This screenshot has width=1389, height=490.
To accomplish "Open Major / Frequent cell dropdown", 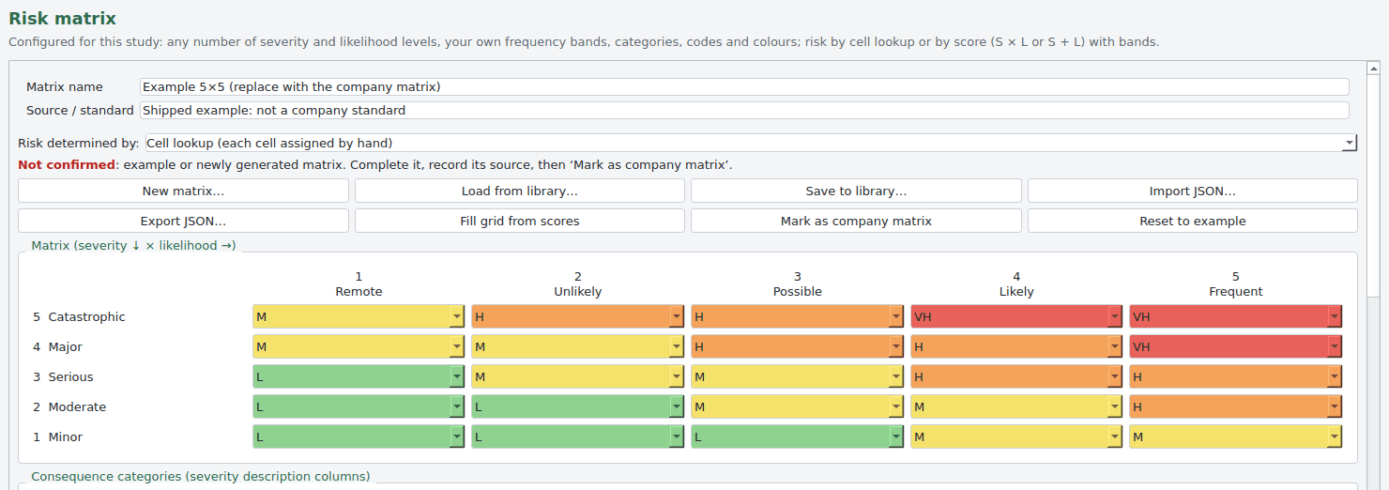I will click(1236, 346).
